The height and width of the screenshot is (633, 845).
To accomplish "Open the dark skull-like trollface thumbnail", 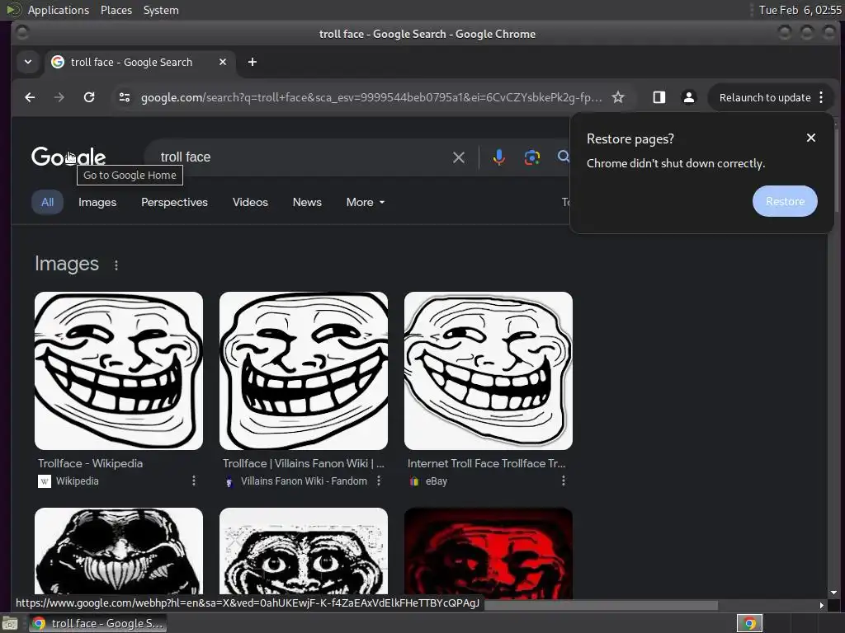I will click(119, 551).
